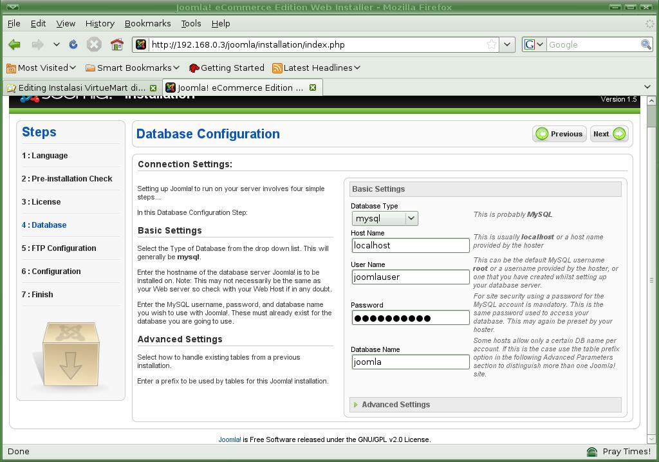Click the bookmark star in address bar
659x462 pixels.
[492, 44]
